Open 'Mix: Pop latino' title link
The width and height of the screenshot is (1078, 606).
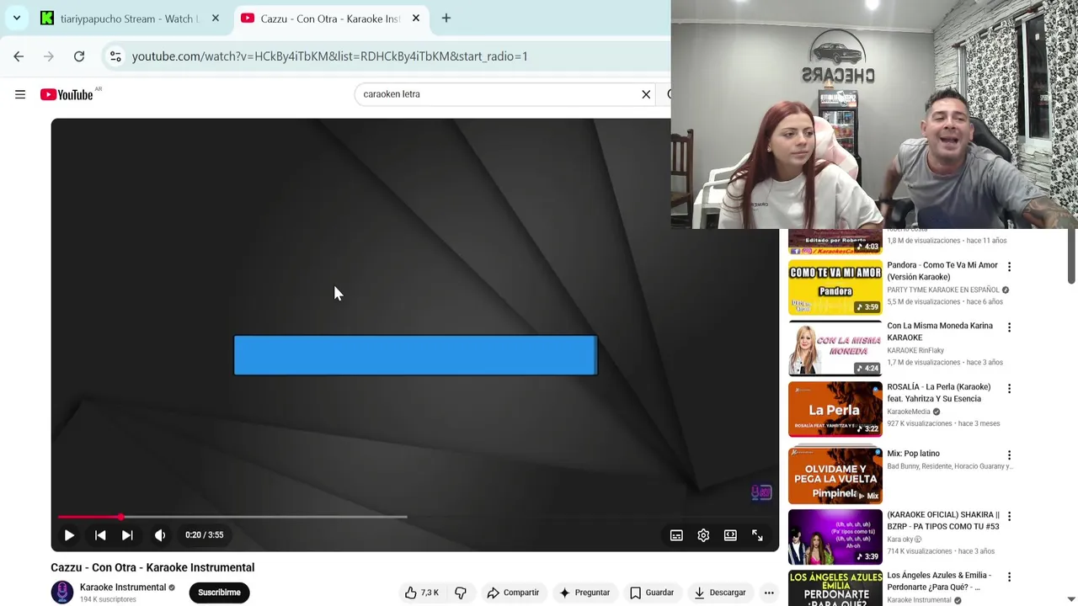coord(913,454)
